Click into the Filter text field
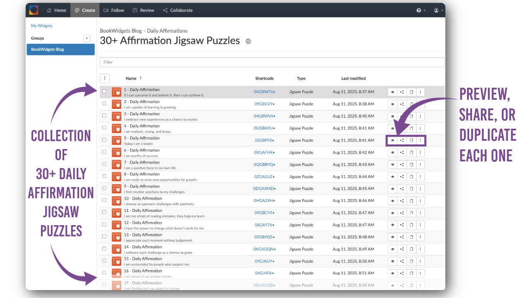Viewport: 530px width, 298px height. click(x=272, y=62)
